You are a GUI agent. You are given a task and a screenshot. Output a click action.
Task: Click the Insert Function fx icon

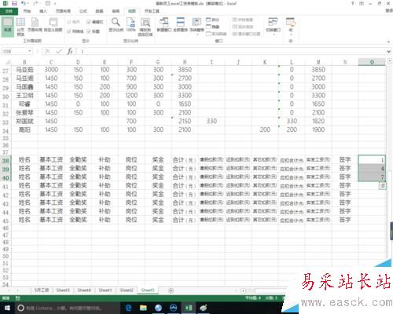[70, 51]
